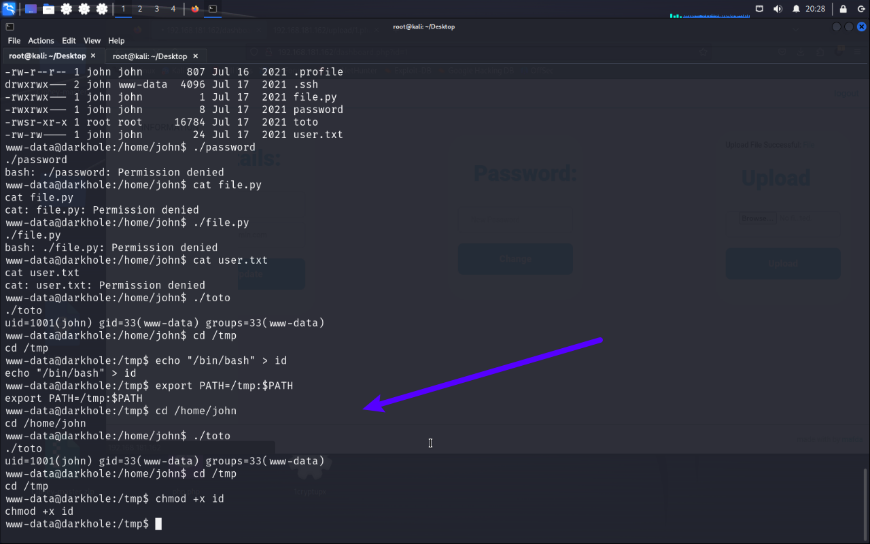Click 'cat: user.txt: Permission denied' line

(x=105, y=286)
